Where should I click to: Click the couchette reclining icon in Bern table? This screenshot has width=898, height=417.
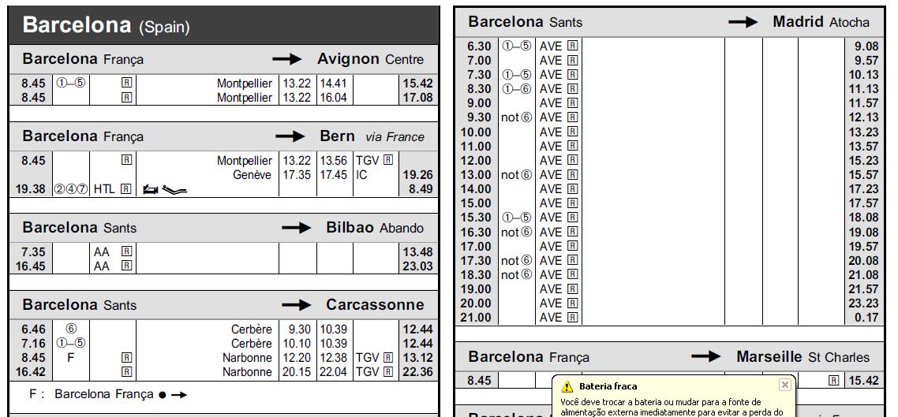coord(174,189)
